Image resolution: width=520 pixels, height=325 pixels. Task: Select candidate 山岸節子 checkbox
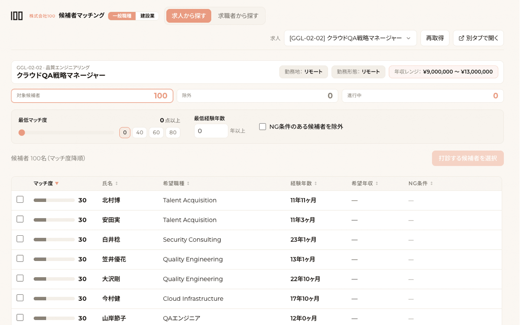pyautogui.click(x=20, y=318)
